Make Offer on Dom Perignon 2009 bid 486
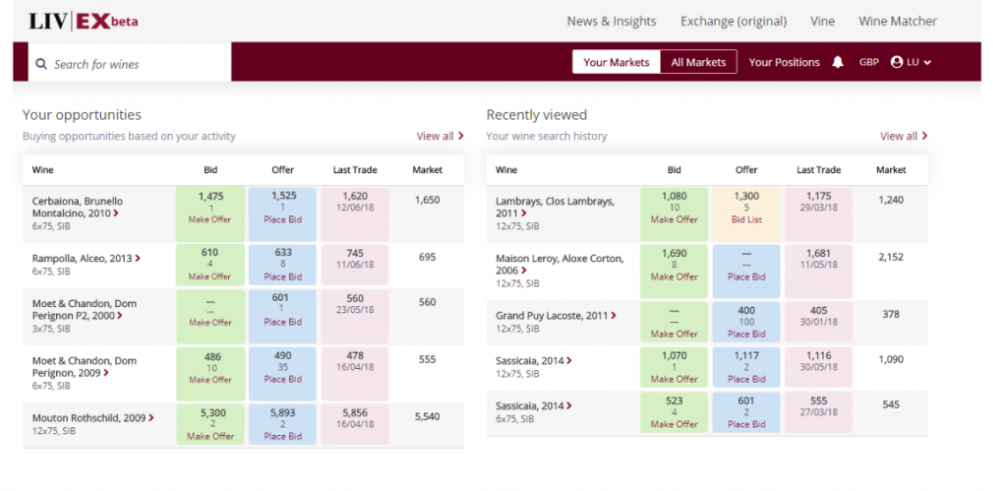1007x491 pixels. click(x=210, y=379)
